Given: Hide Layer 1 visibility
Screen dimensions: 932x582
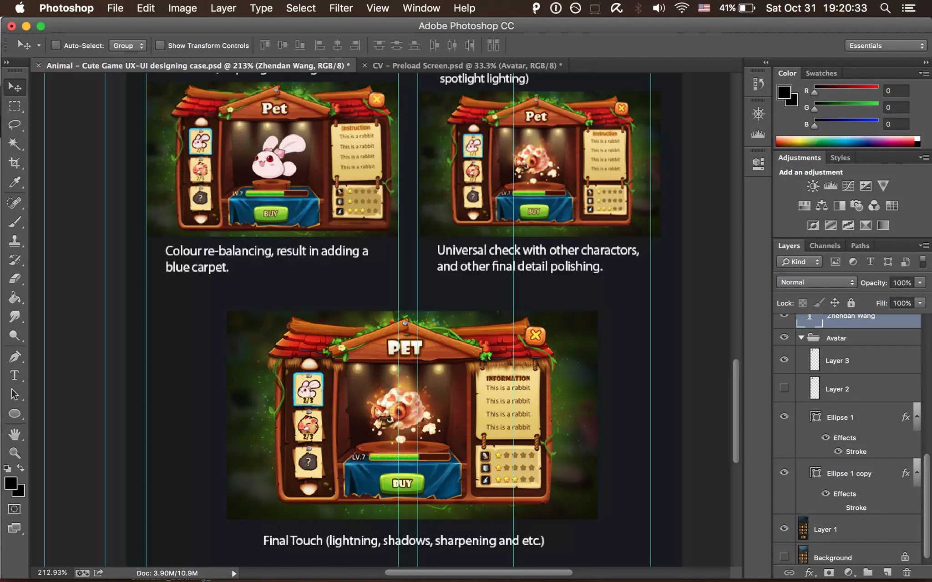Looking at the screenshot, I should tap(784, 528).
